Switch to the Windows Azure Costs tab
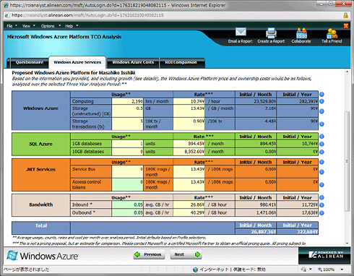Viewport: 354px width, 276px height. click(133, 63)
